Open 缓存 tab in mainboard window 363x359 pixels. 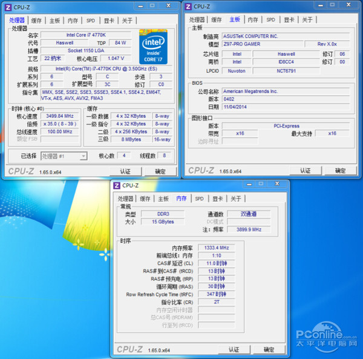[x=217, y=20]
